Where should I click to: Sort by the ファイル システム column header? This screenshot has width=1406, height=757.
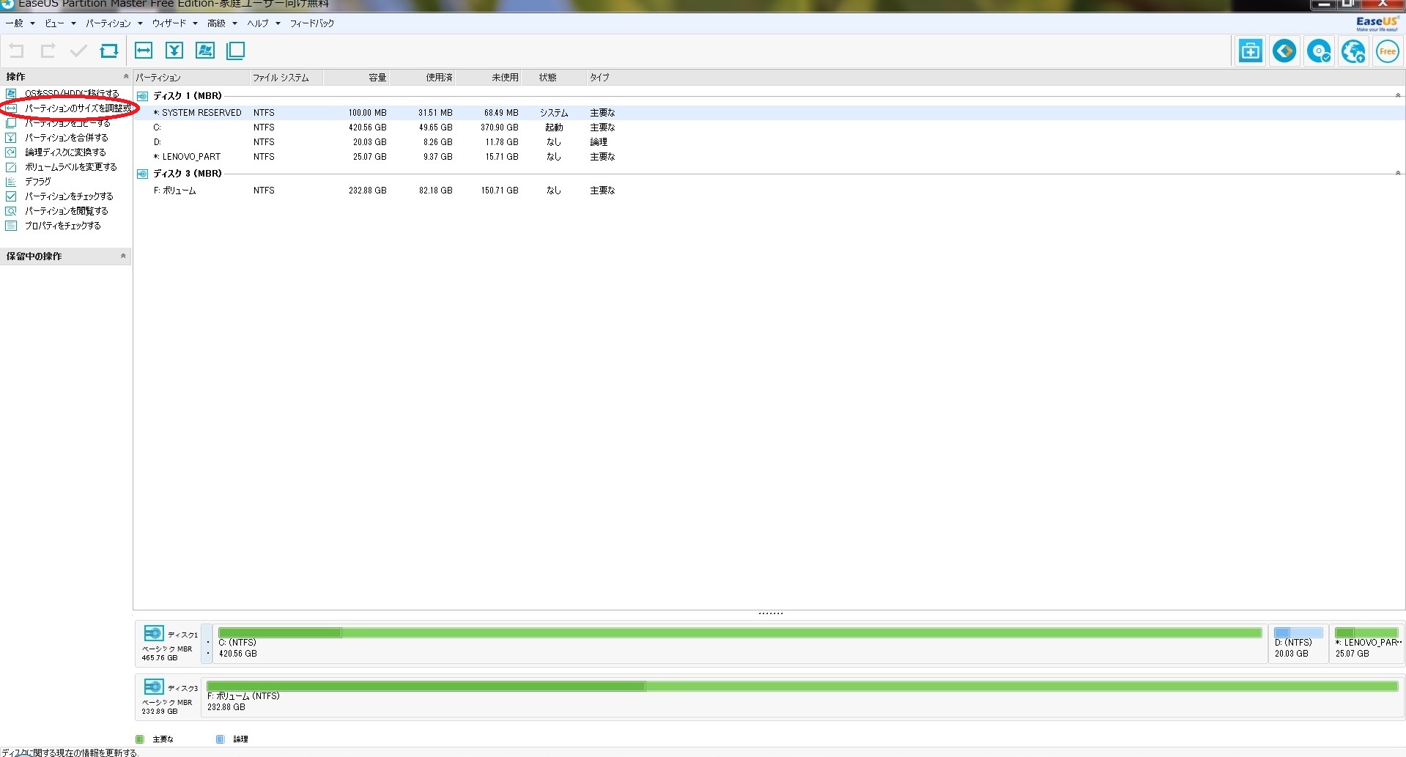[286, 78]
